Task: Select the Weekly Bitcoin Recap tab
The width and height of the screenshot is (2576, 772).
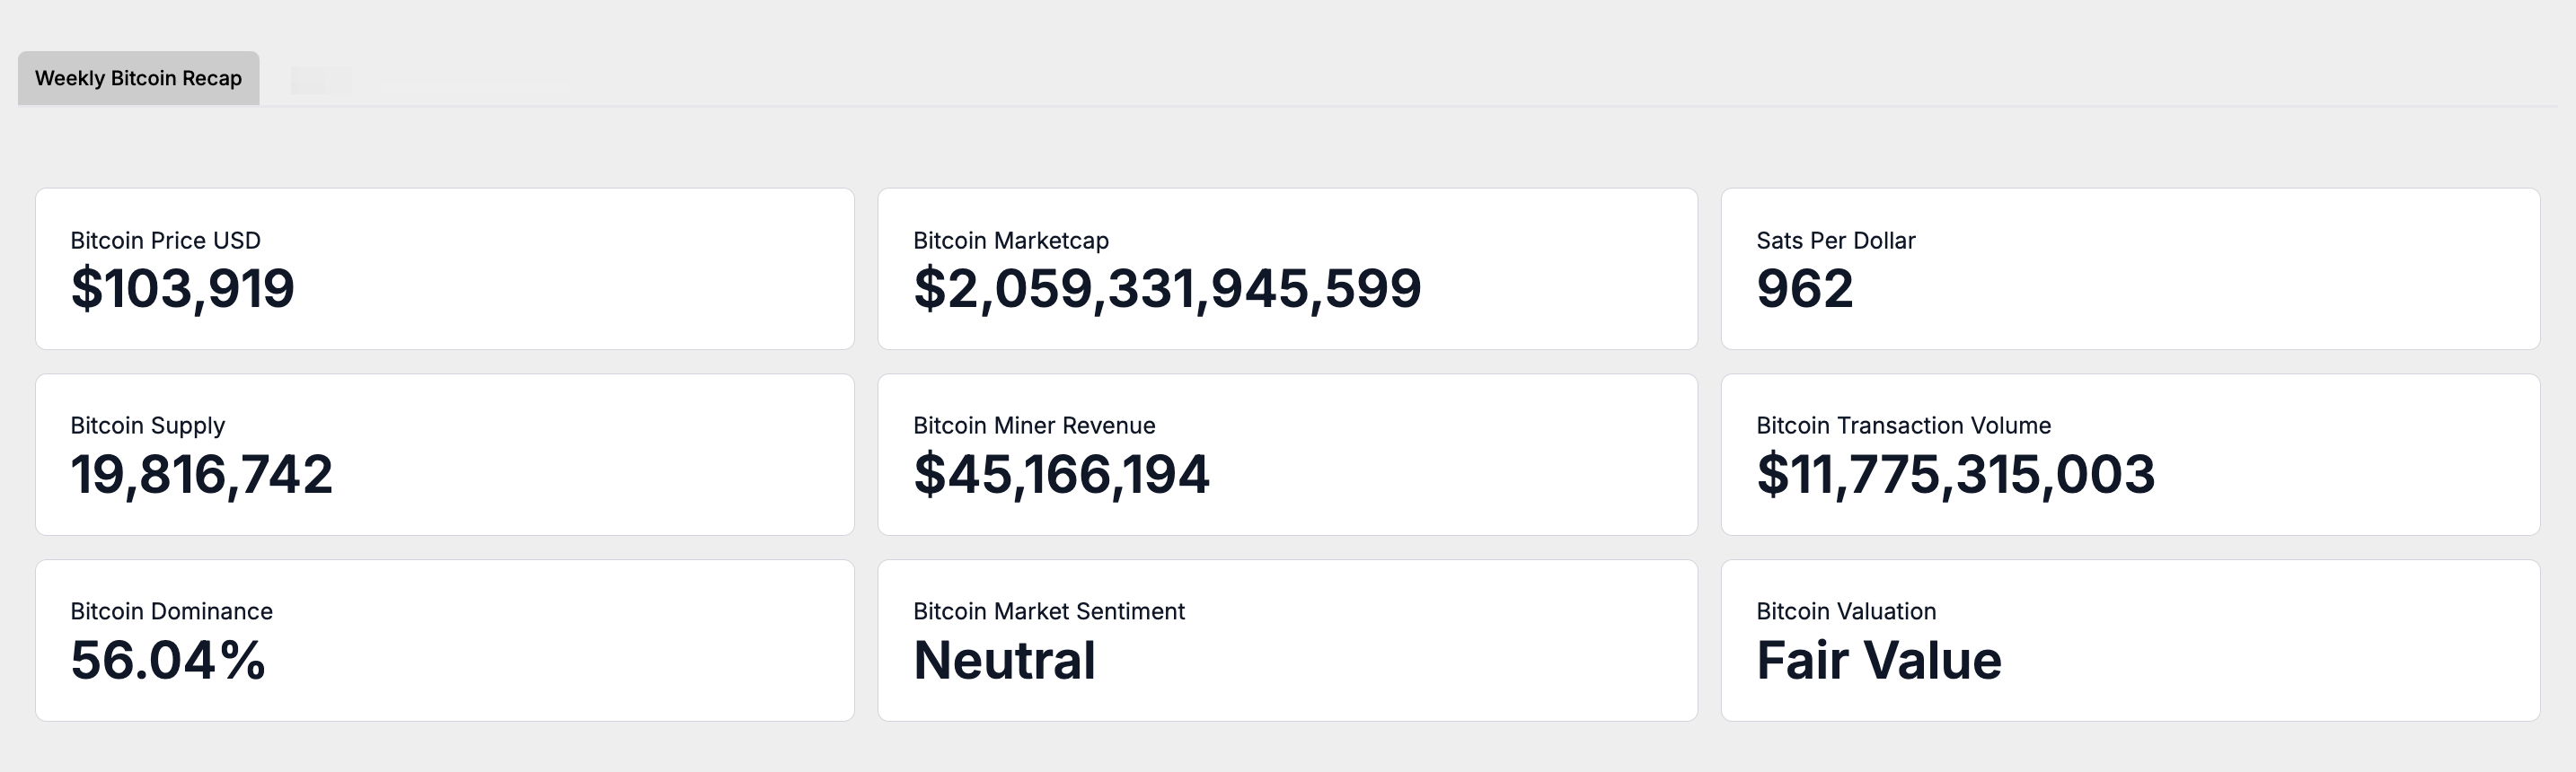Action: (138, 78)
